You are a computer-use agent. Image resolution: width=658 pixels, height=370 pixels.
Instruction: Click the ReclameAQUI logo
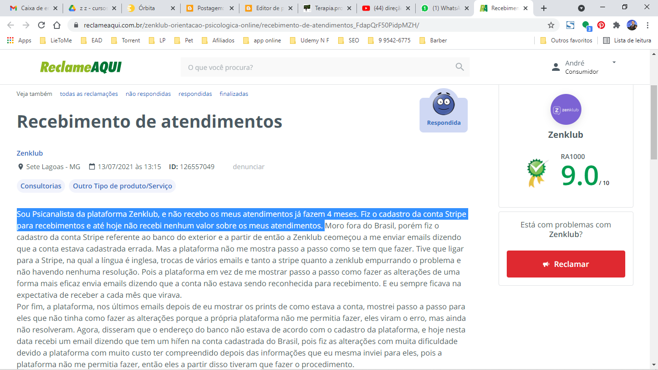click(x=81, y=67)
